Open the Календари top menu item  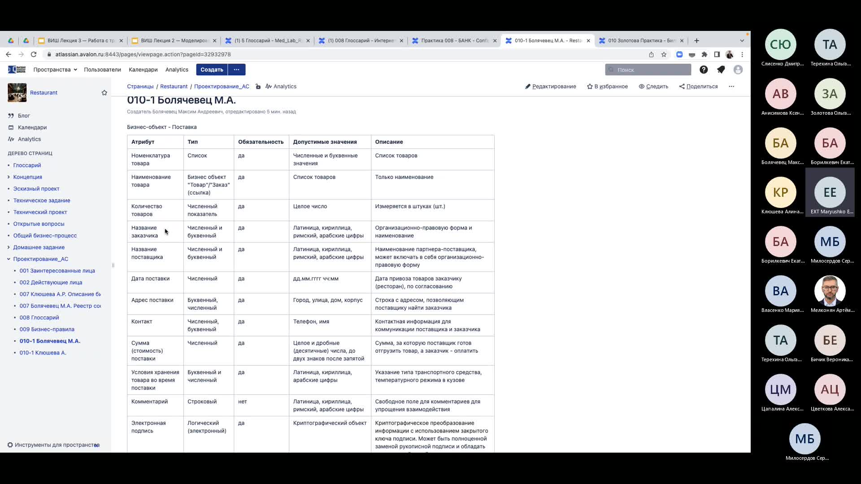(143, 69)
